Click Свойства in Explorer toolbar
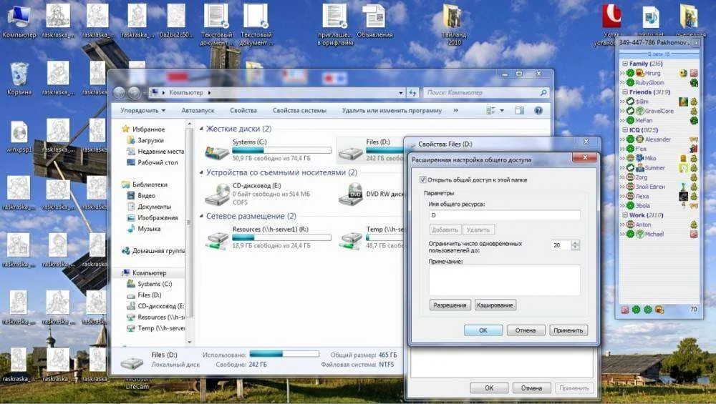The height and width of the screenshot is (404, 716). click(243, 110)
